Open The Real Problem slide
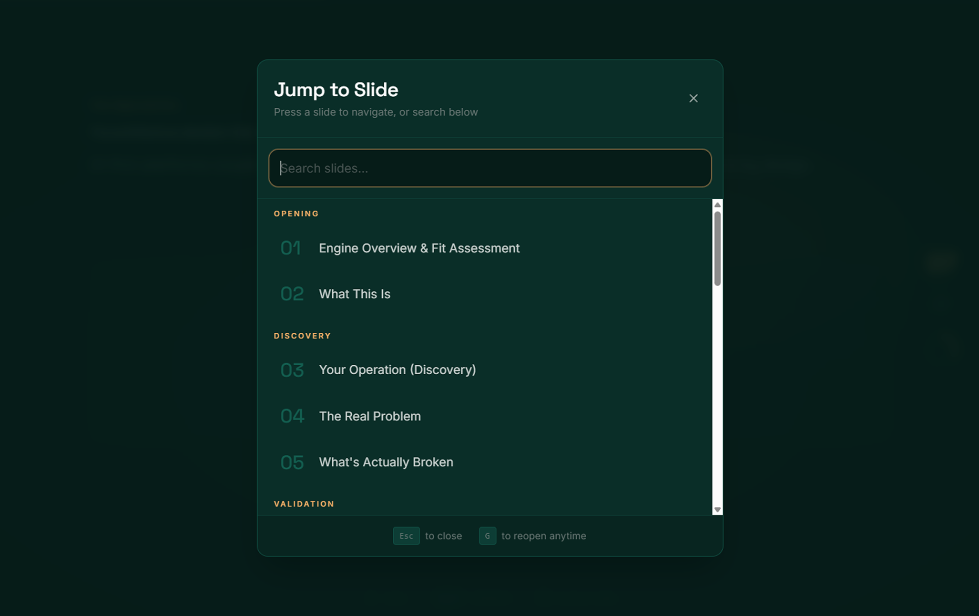This screenshot has height=616, width=979. [369, 416]
